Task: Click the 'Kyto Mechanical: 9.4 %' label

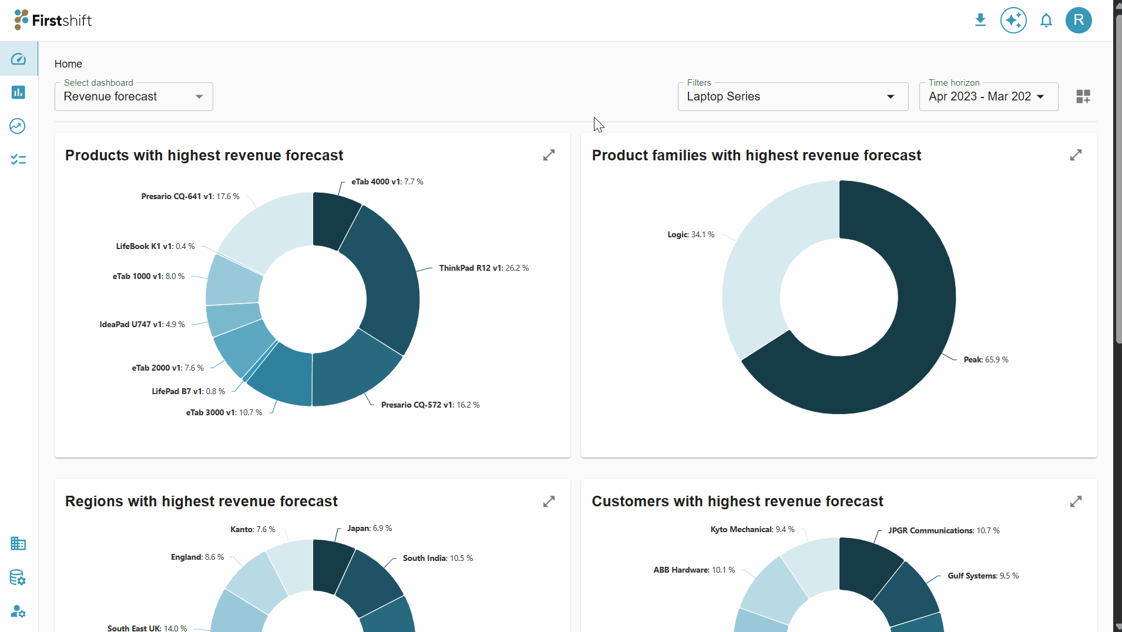Action: point(752,529)
